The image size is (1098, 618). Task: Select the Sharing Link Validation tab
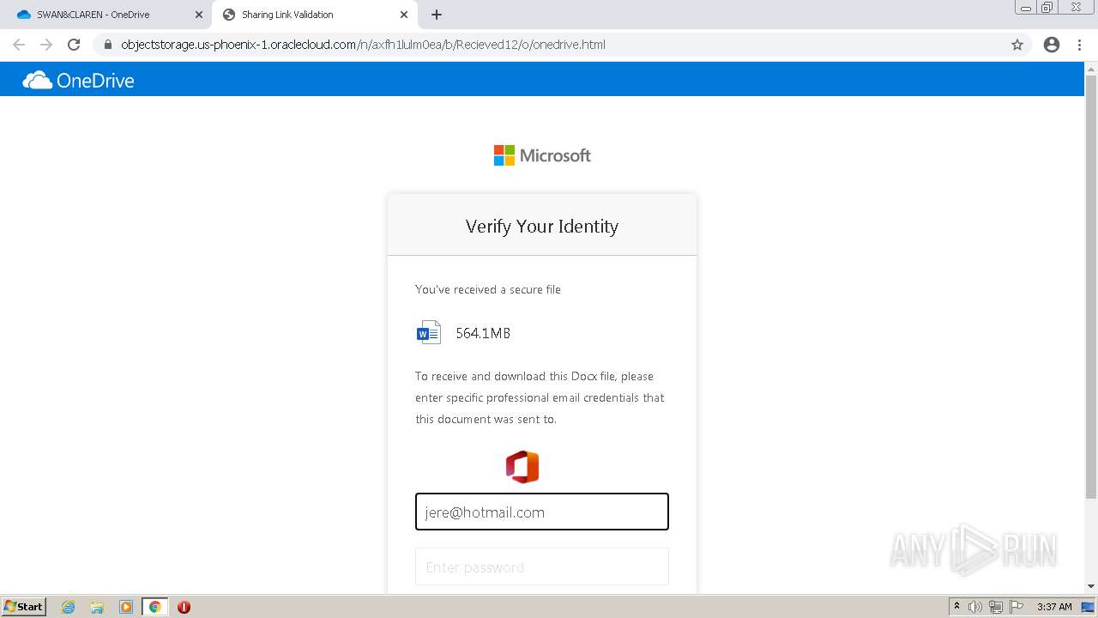pos(314,15)
